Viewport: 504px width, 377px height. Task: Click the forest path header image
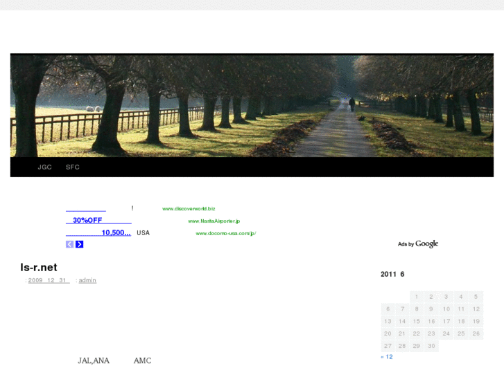(x=252, y=105)
